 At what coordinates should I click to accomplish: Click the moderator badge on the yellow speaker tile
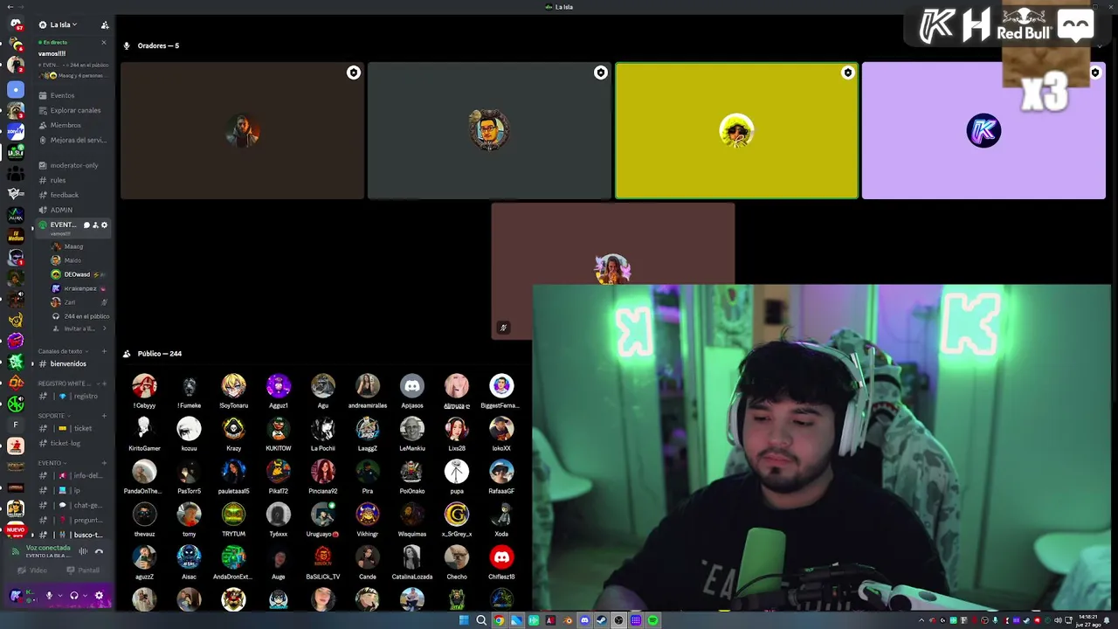click(847, 73)
